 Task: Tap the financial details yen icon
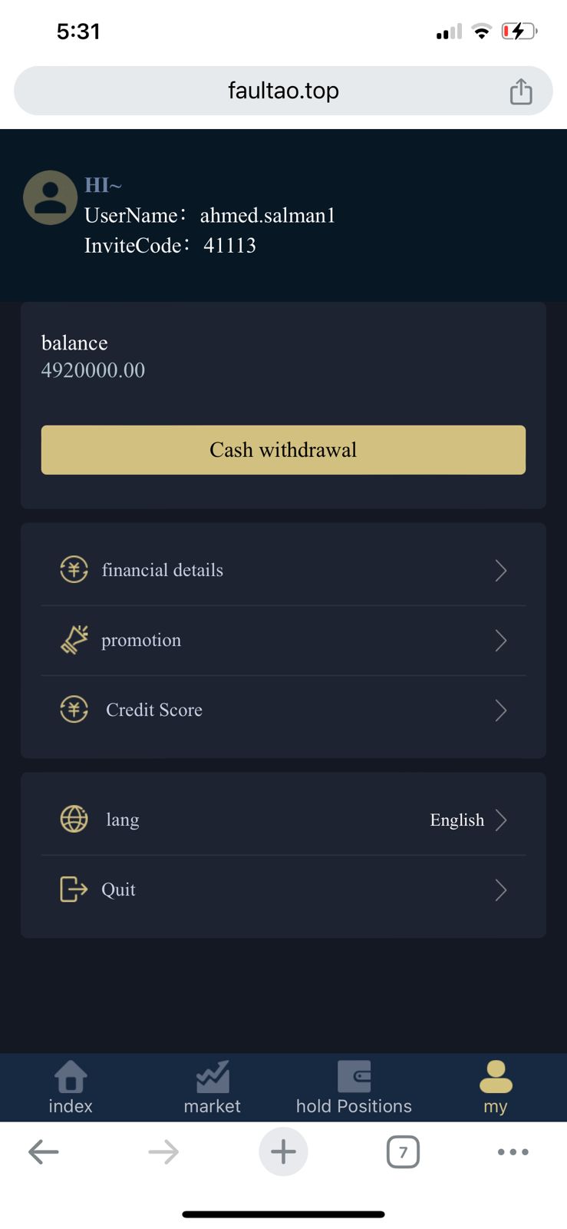pyautogui.click(x=74, y=570)
